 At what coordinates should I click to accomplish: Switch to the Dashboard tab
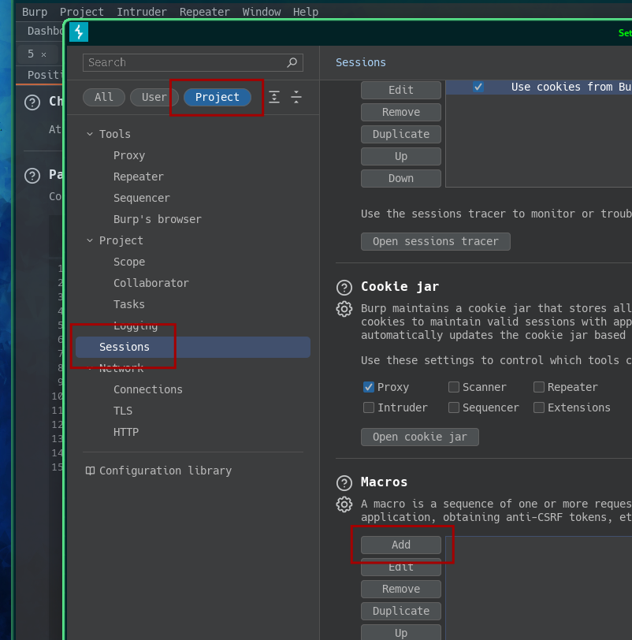click(44, 31)
